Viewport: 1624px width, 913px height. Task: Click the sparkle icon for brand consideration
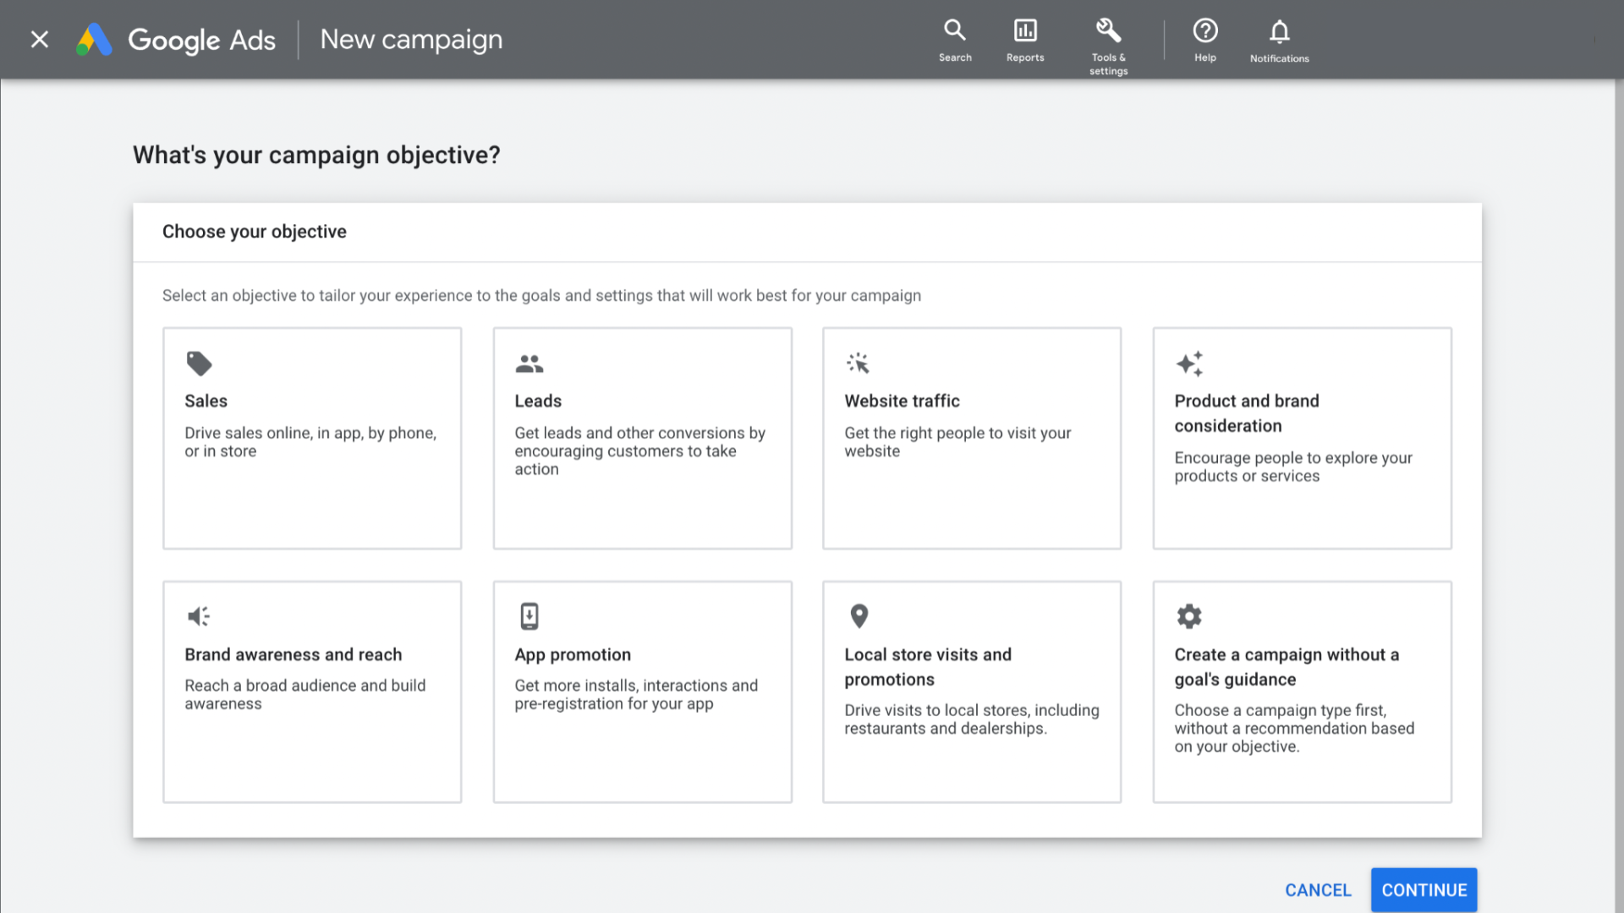1189,364
